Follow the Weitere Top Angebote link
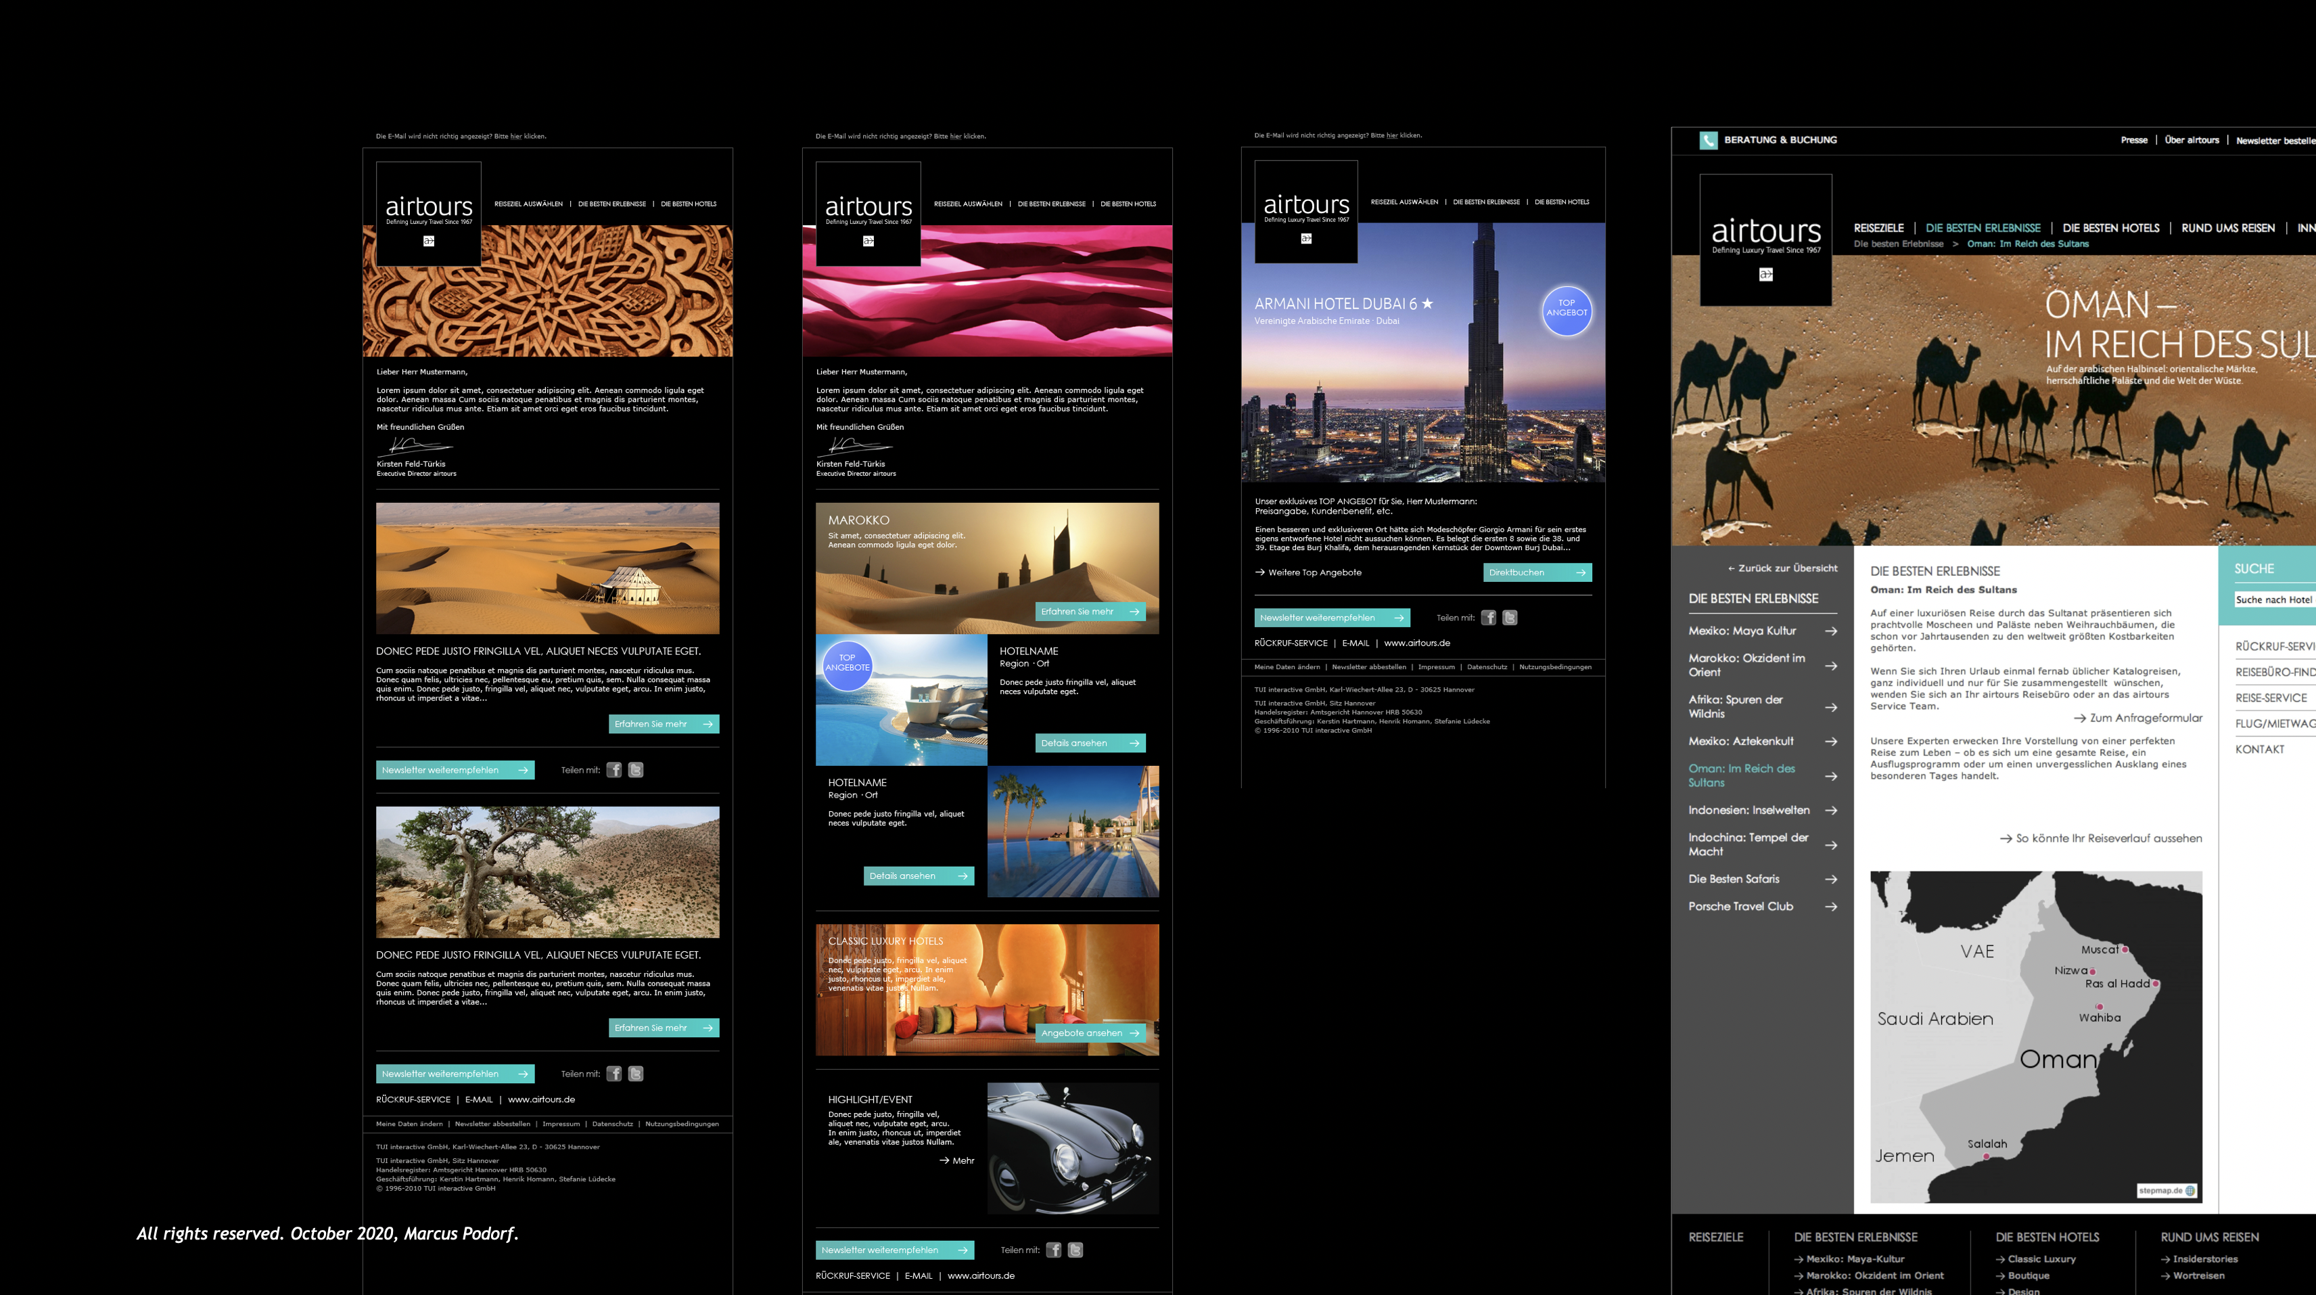 click(1308, 573)
